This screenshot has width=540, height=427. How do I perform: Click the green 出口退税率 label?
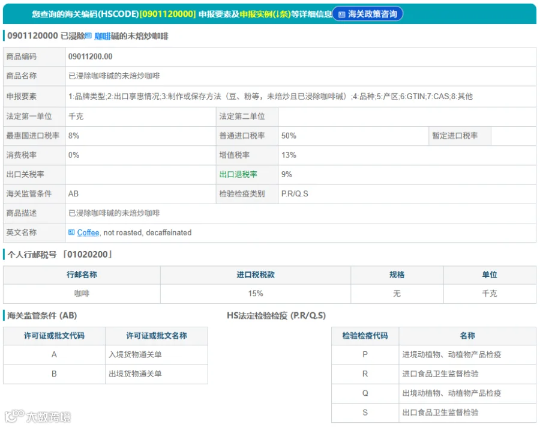[x=238, y=174]
